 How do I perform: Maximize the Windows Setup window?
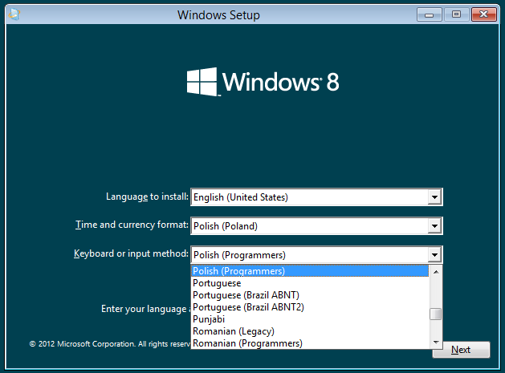[456, 14]
